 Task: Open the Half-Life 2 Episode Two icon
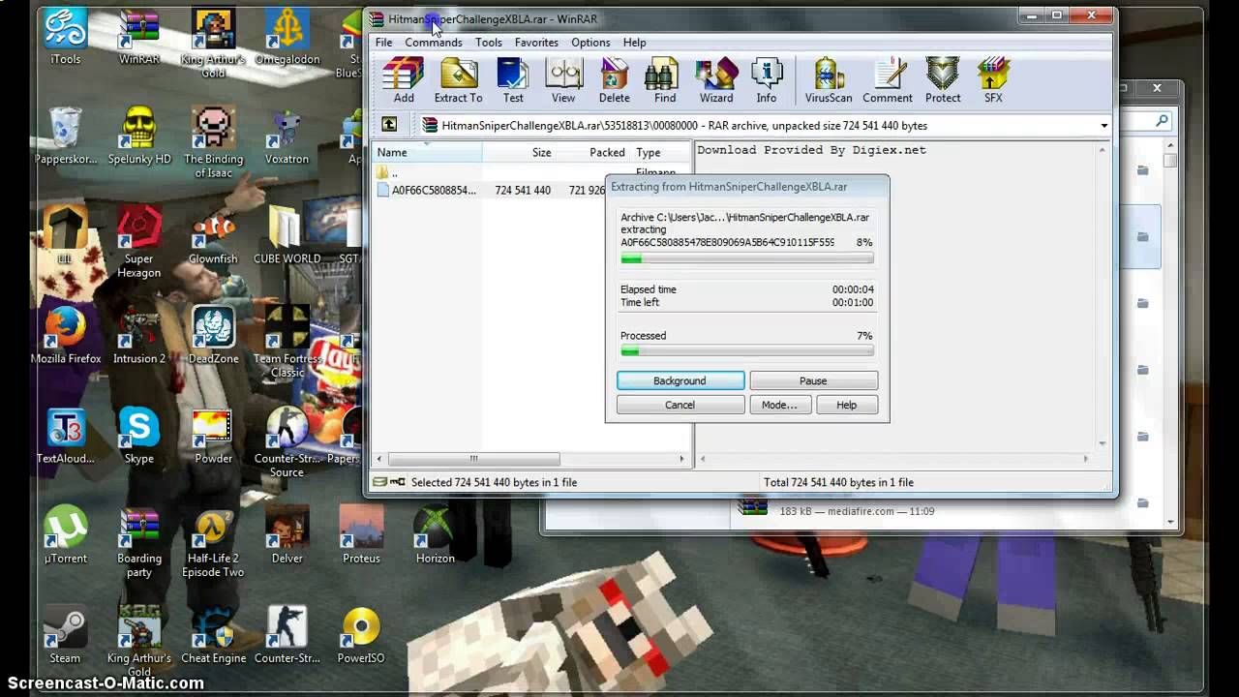213,542
